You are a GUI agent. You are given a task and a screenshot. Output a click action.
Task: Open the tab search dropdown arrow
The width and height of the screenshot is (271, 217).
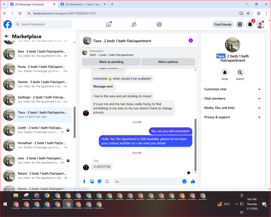[x=4, y=4]
